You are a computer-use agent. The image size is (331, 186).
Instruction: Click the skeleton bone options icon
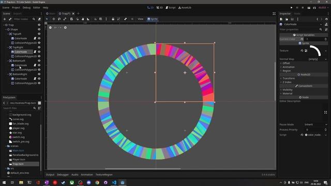click(125, 19)
